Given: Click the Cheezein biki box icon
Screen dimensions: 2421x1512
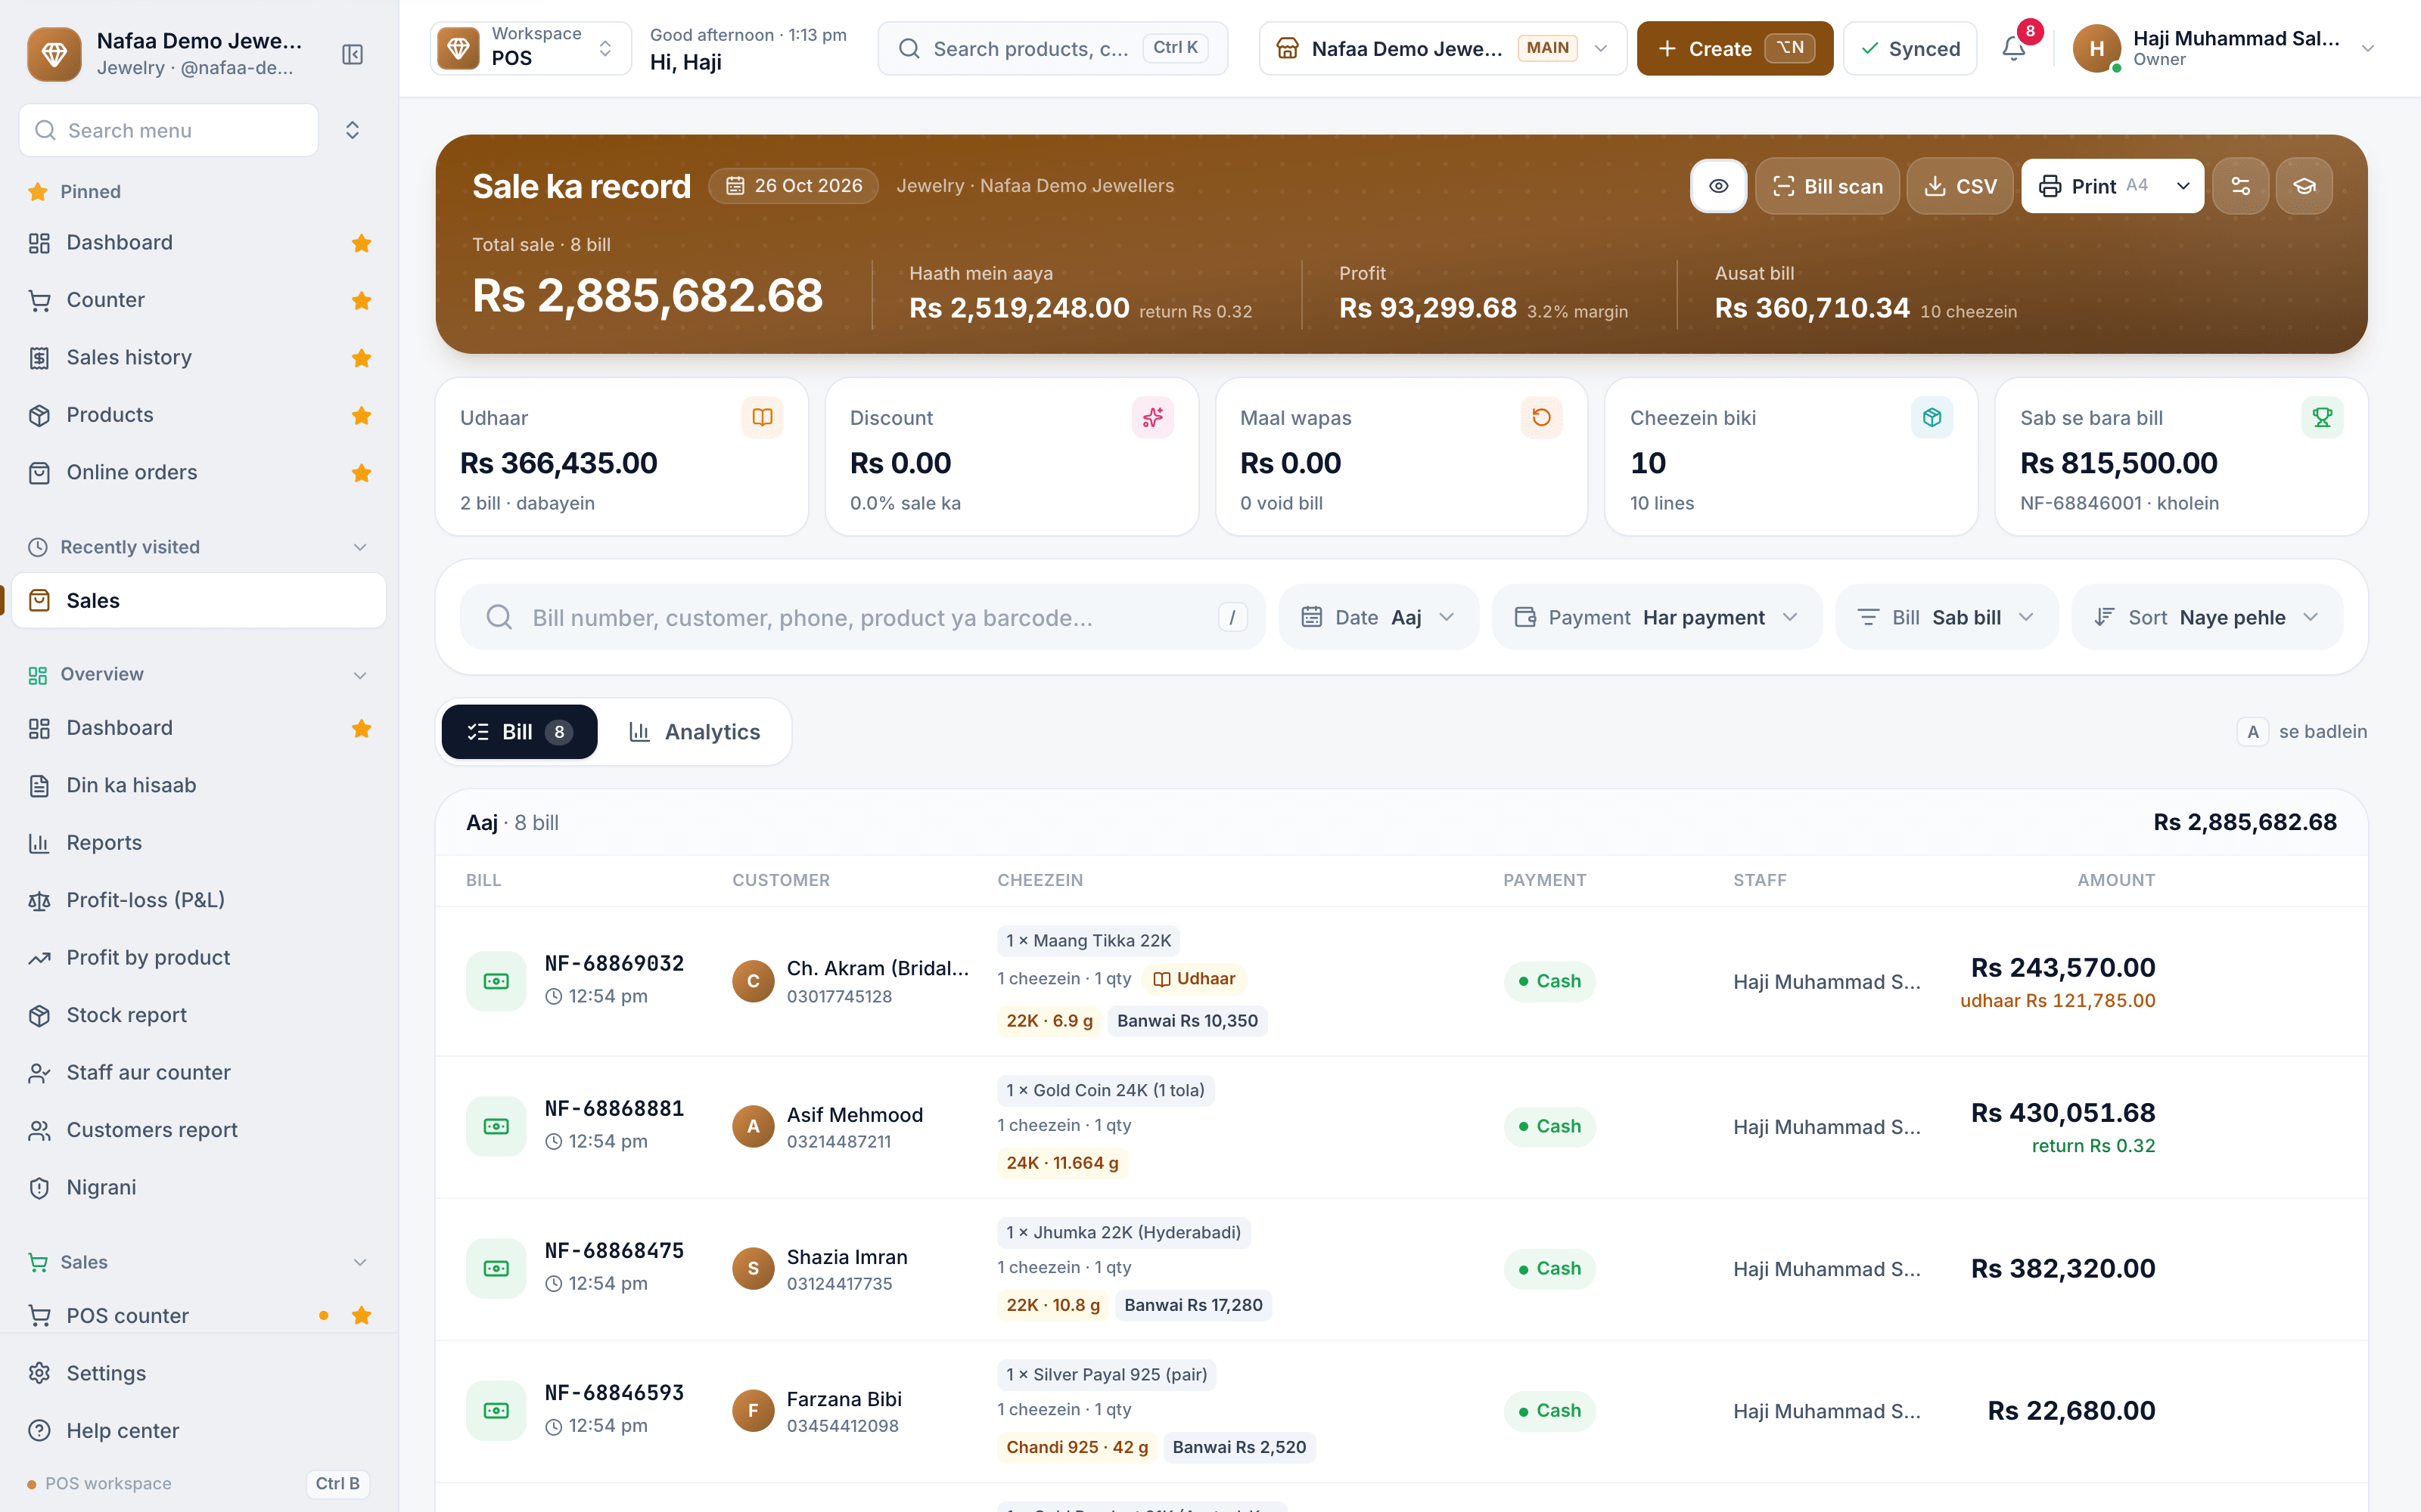Looking at the screenshot, I should point(1932,417).
